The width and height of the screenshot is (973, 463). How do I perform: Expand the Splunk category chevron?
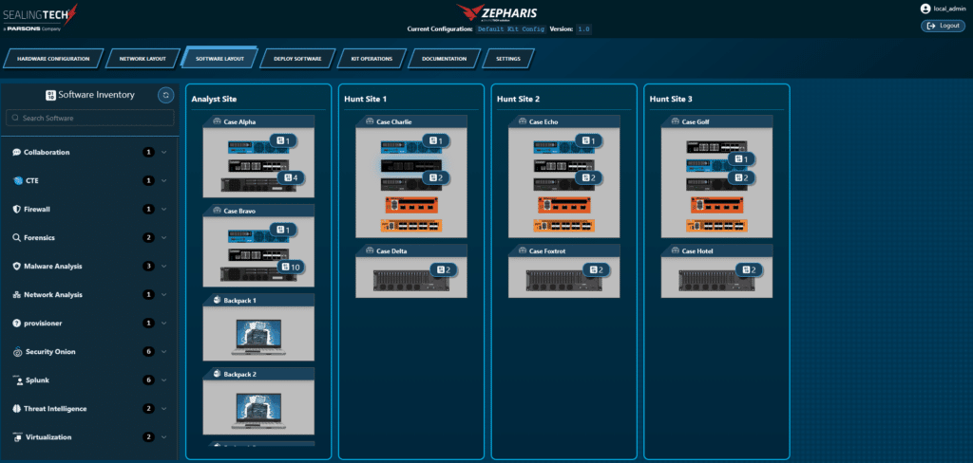(163, 380)
